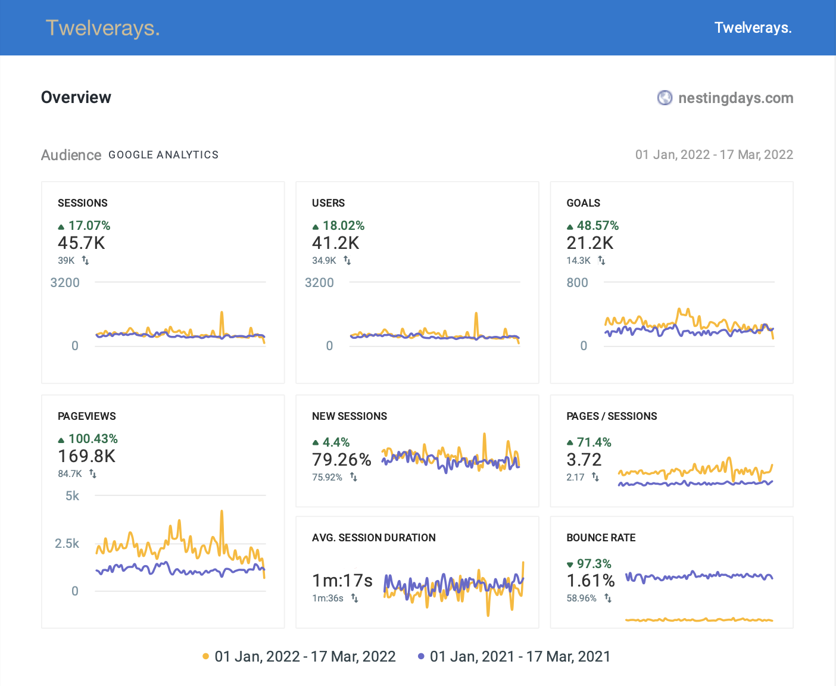Click the Twelverays logo on the left

(102, 28)
